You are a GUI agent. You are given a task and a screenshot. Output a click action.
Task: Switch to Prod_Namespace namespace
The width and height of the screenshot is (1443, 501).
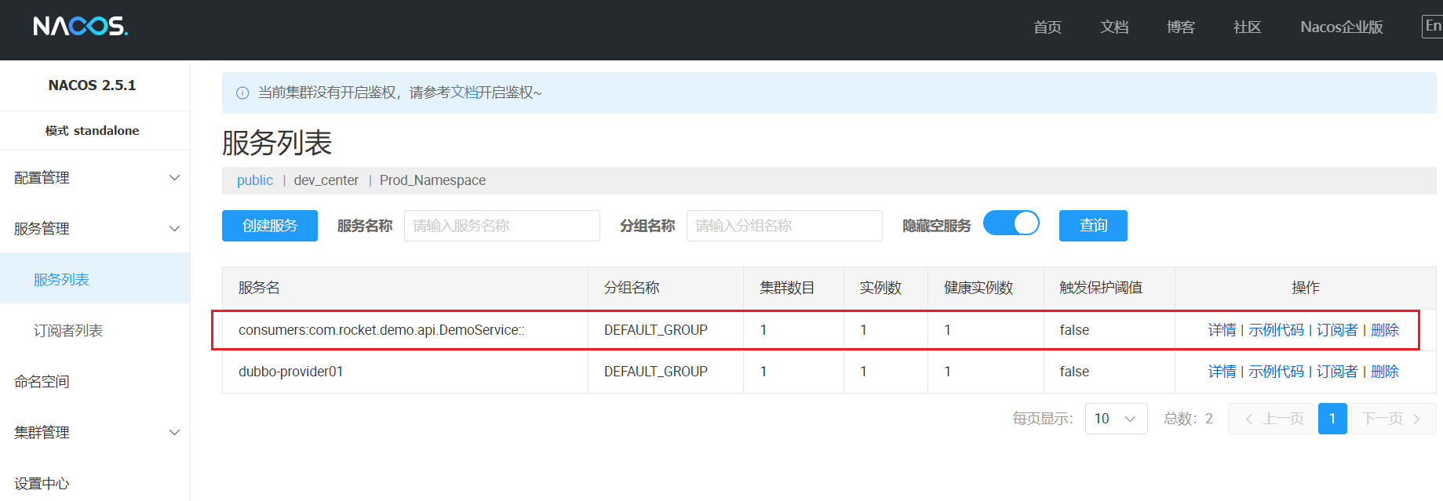432,180
